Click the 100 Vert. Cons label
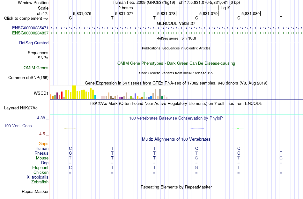The image size is (303, 199). (x=18, y=126)
